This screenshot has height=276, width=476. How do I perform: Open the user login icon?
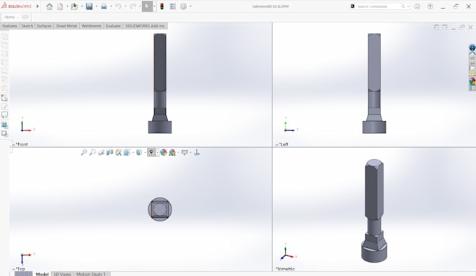pyautogui.click(x=417, y=6)
